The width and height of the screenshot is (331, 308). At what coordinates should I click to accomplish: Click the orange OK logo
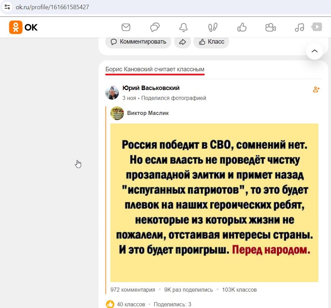pos(15,27)
